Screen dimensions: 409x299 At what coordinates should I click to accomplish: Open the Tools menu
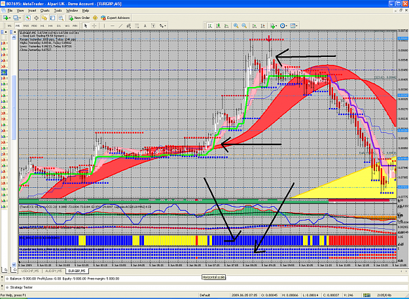[58, 10]
